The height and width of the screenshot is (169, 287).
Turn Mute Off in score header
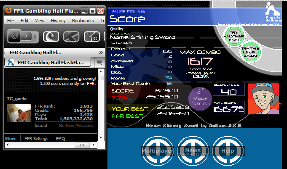142,11
